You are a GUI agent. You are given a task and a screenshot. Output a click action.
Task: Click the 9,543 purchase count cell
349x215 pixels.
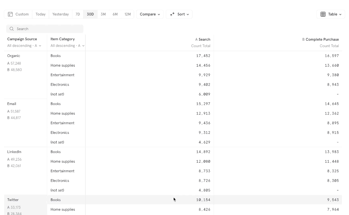click(333, 200)
